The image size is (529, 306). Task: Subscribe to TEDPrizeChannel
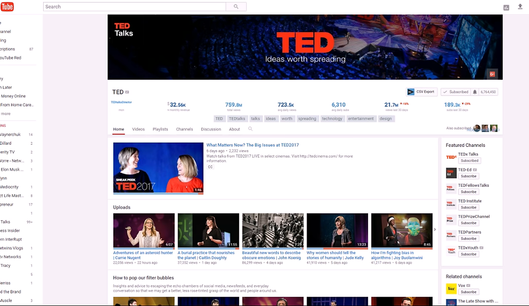click(469, 223)
